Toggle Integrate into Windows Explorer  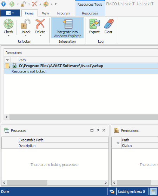tap(67, 28)
